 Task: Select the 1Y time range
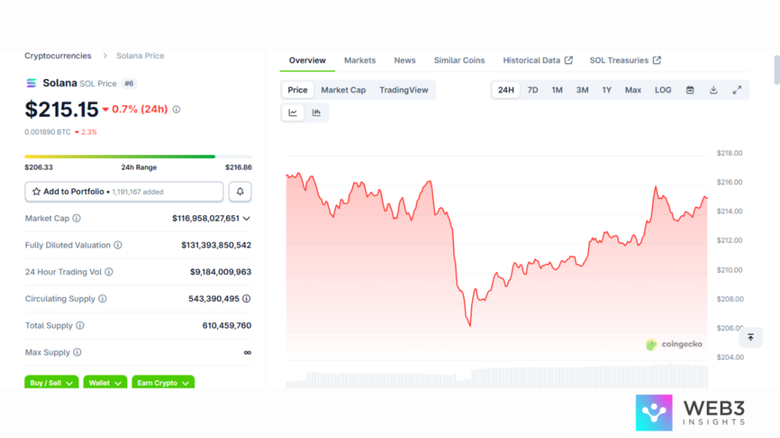pos(606,90)
